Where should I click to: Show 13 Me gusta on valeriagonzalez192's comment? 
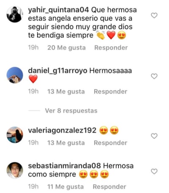pyautogui.click(x=66, y=143)
